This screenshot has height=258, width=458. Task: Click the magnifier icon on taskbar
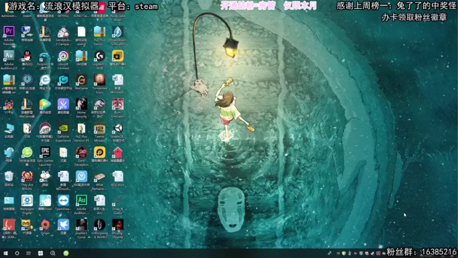click(x=53, y=253)
